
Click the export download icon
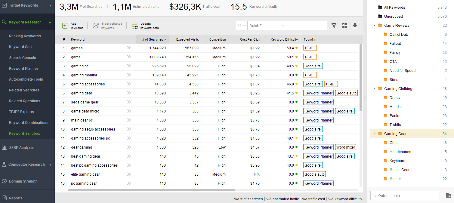(x=355, y=26)
